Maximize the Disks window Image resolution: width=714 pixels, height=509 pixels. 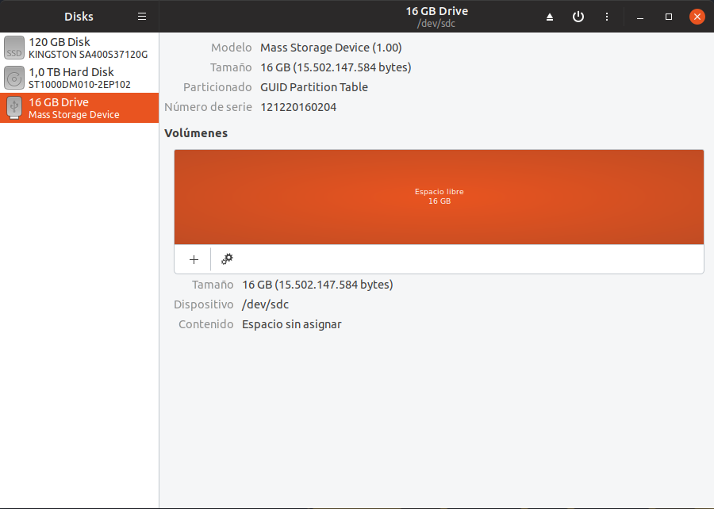click(669, 17)
